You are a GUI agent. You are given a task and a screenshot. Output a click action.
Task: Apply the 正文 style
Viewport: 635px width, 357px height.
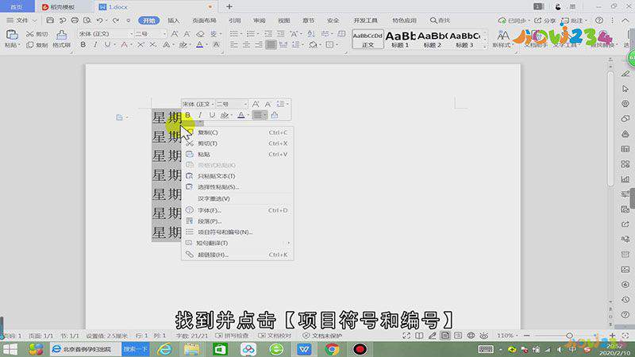pyautogui.click(x=368, y=39)
